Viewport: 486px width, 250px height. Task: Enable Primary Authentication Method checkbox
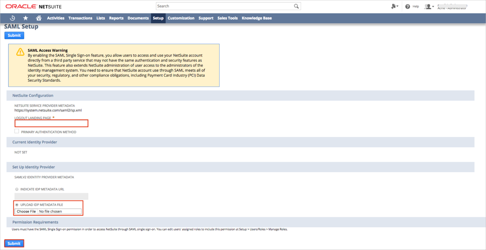pyautogui.click(x=17, y=131)
